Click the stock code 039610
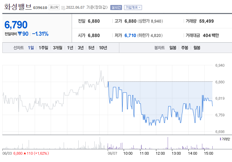The image size is (232, 162). pyautogui.click(x=40, y=8)
